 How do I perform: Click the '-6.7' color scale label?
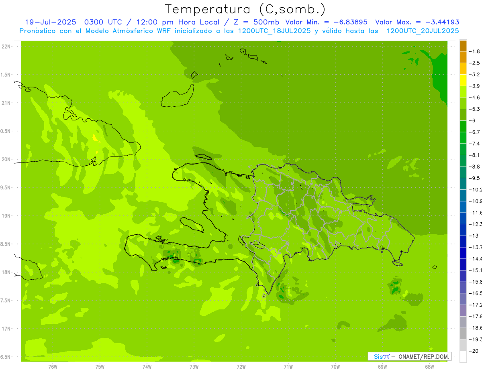(x=475, y=132)
